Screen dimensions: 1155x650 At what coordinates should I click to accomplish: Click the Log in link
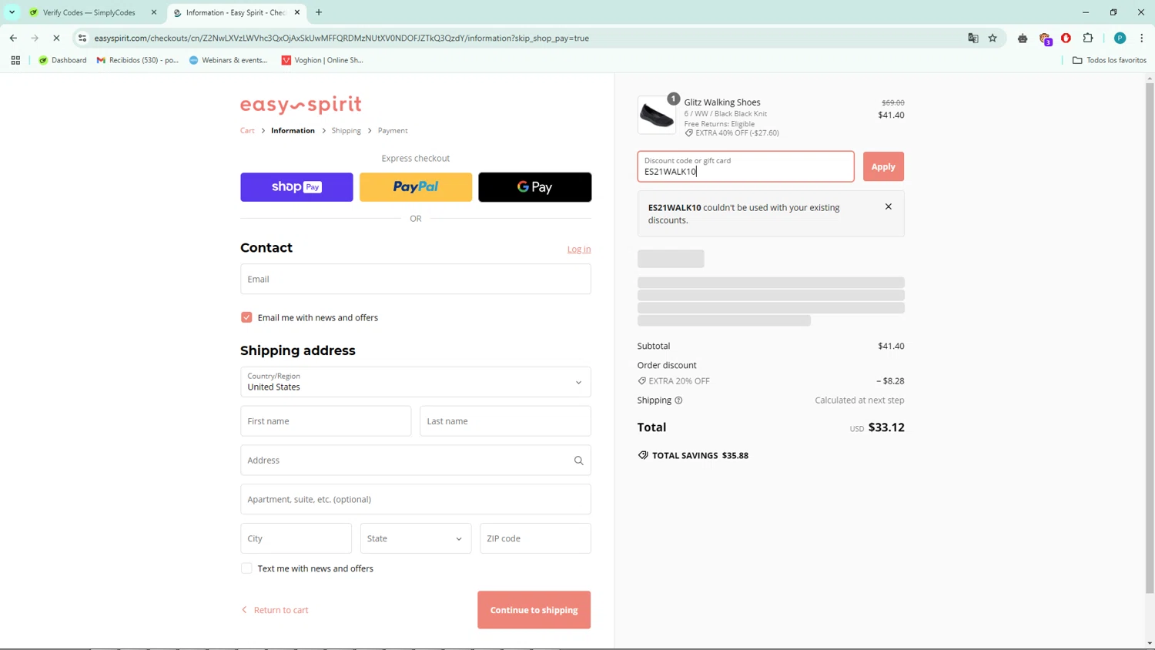point(579,249)
